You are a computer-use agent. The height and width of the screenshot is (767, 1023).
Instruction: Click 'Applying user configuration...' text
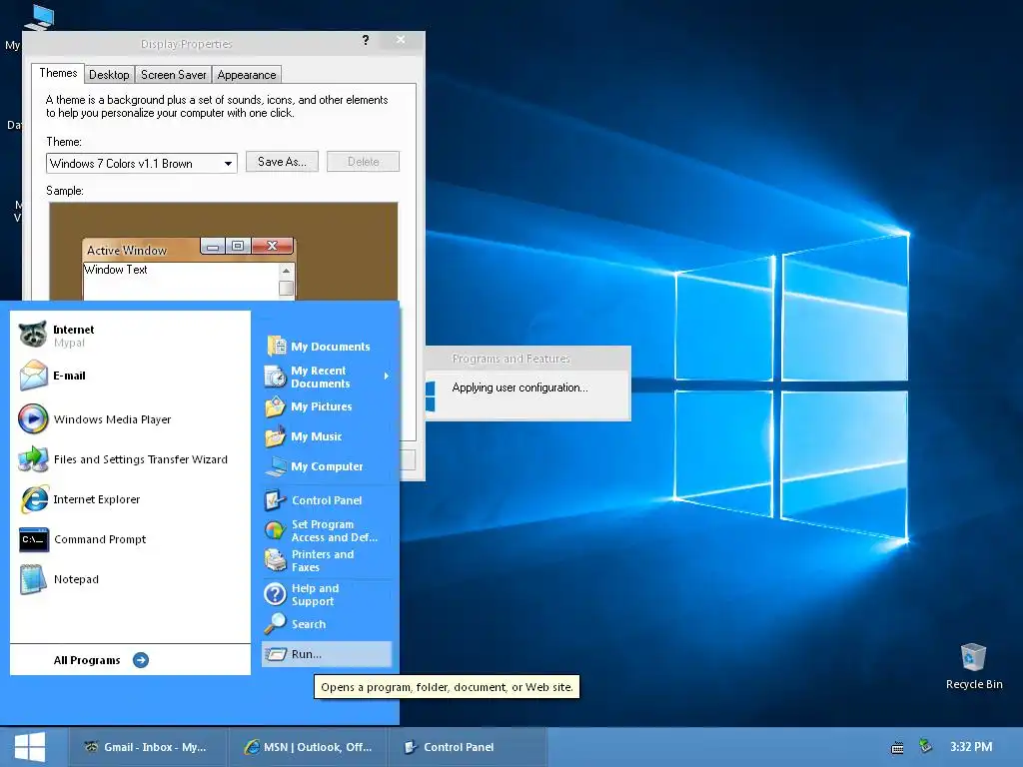tap(519, 387)
